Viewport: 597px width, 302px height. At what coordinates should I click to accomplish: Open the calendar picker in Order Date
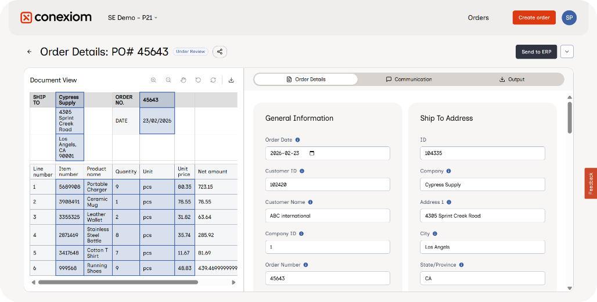(x=312, y=153)
